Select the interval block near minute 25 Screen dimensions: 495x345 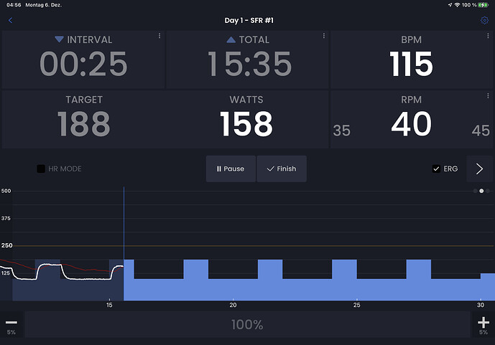click(x=344, y=280)
